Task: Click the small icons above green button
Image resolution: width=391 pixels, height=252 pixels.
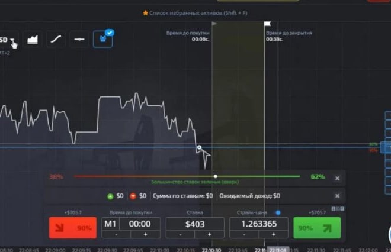Action: (338, 209)
